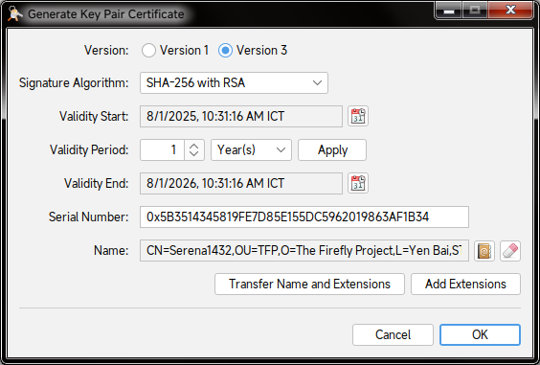The image size is (540, 365).
Task: Close the Generate Key Pair Certificate window
Action: coord(510,10)
